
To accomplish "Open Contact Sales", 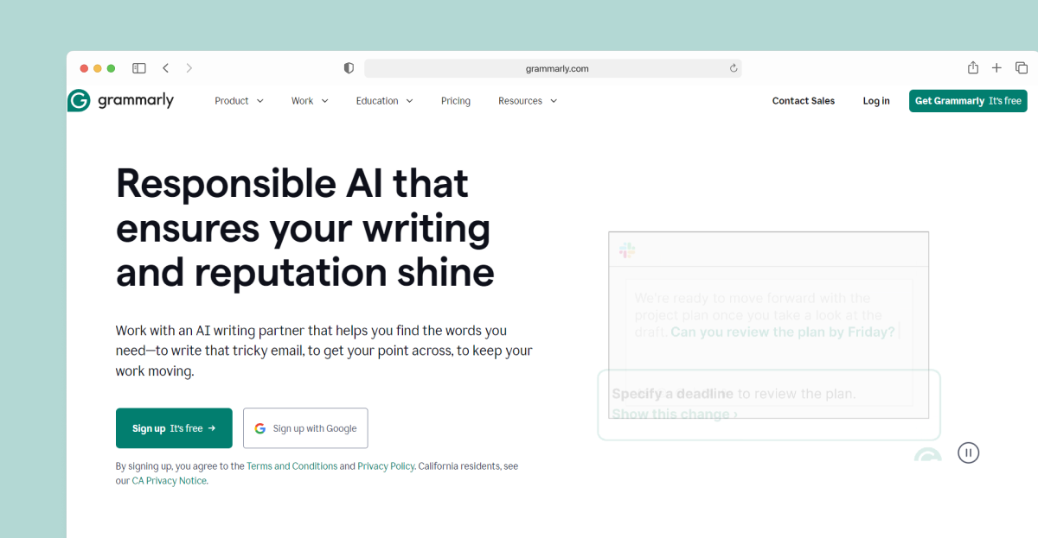I will (x=804, y=101).
